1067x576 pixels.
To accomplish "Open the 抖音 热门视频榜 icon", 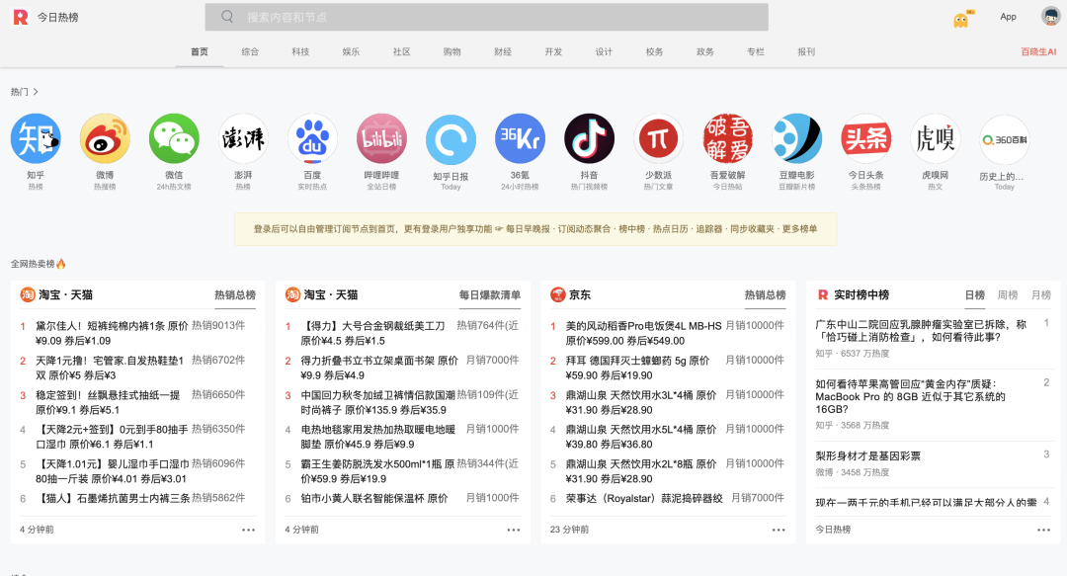I will click(589, 138).
